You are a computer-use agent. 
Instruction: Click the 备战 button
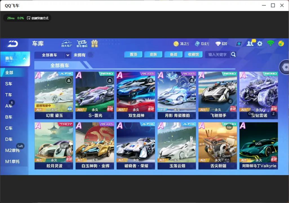174,54
